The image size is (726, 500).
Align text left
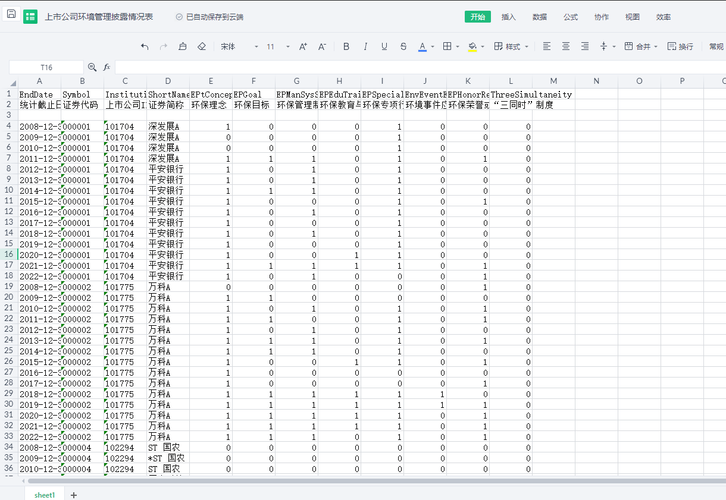[x=547, y=46]
